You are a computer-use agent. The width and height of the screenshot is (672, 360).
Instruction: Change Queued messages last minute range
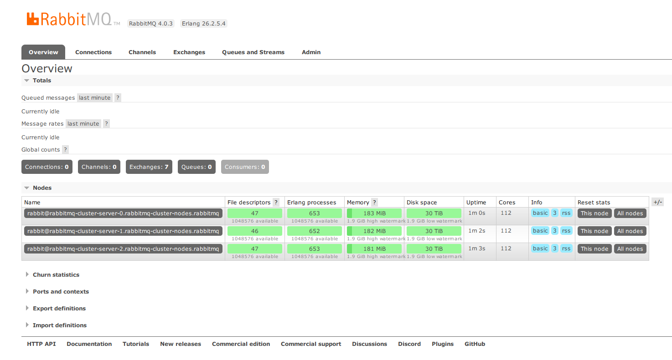pos(95,98)
